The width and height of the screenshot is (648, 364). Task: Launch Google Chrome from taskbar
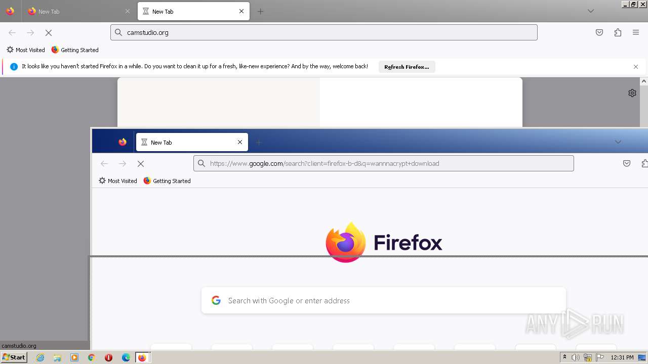[x=92, y=357]
